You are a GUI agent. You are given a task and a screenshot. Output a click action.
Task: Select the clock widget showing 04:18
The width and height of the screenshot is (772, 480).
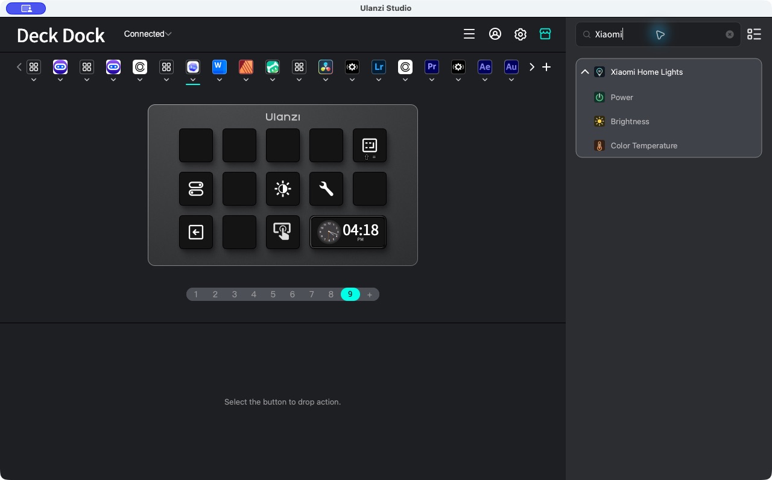coord(348,232)
